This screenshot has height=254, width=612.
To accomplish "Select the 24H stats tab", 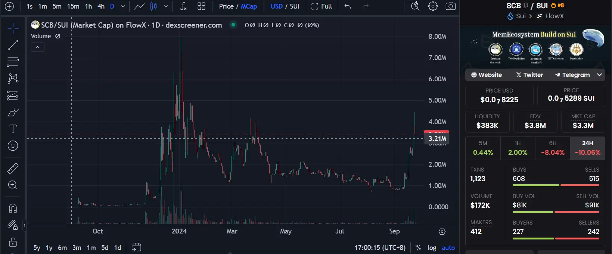I will coord(587,148).
